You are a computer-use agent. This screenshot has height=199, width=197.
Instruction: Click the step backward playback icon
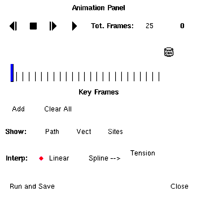pyautogui.click(x=13, y=26)
